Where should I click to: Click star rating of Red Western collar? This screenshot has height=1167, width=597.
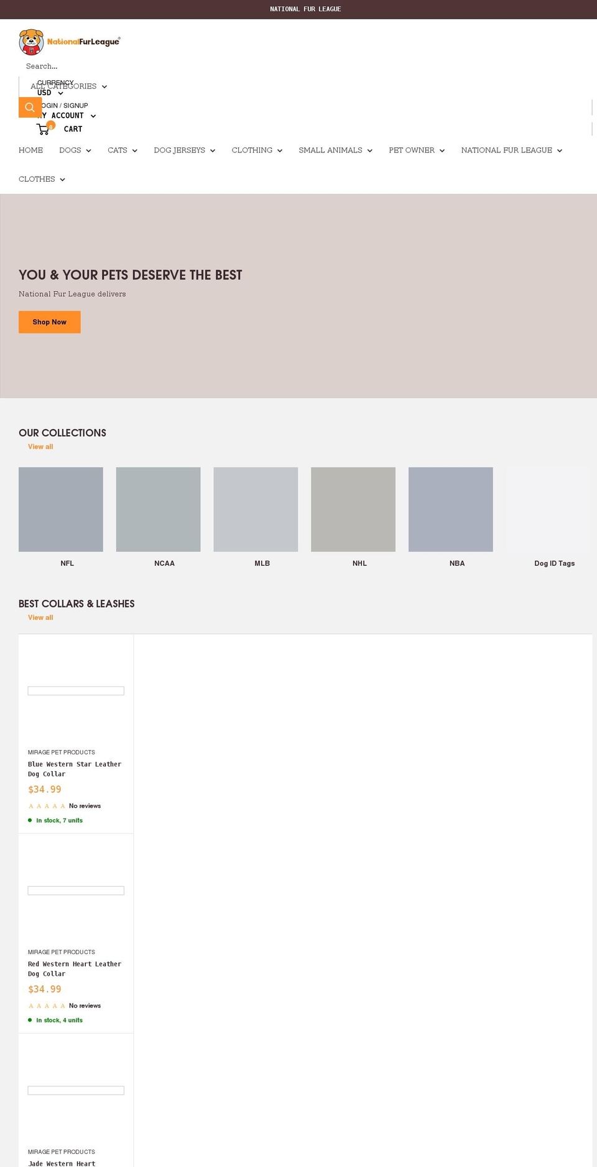click(x=47, y=1006)
